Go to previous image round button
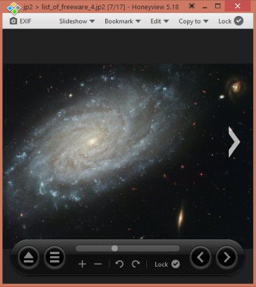The width and height of the screenshot is (256, 287). point(200,257)
